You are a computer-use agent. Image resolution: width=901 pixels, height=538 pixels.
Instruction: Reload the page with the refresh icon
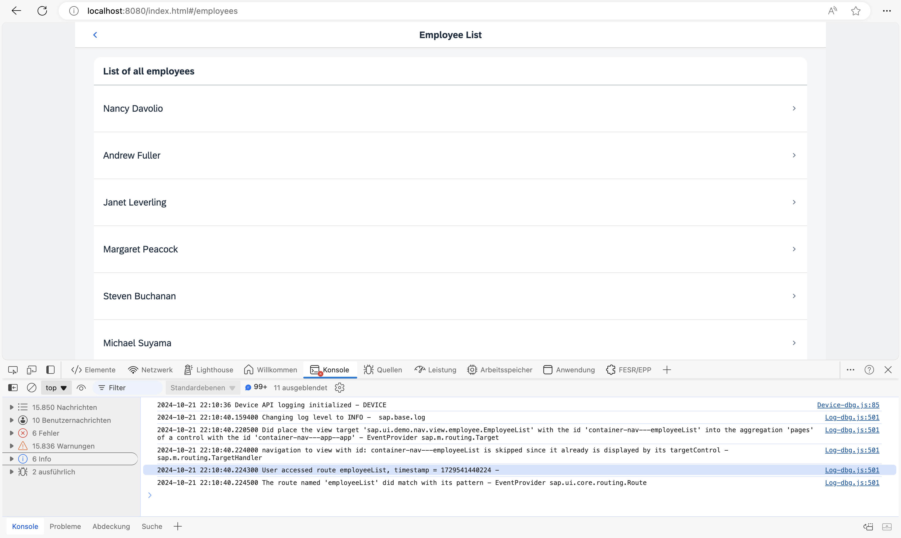(43, 11)
